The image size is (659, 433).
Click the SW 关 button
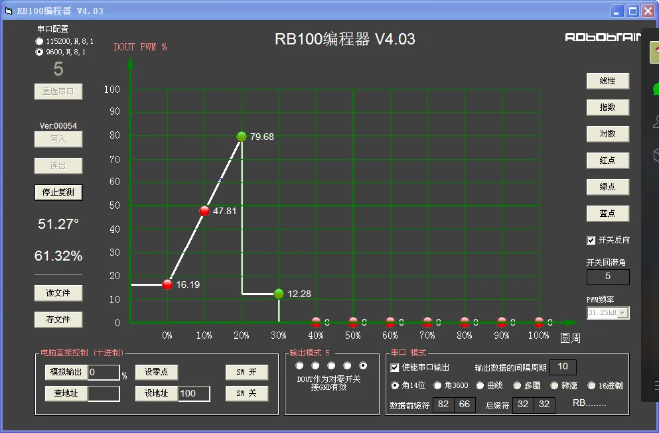pyautogui.click(x=247, y=393)
